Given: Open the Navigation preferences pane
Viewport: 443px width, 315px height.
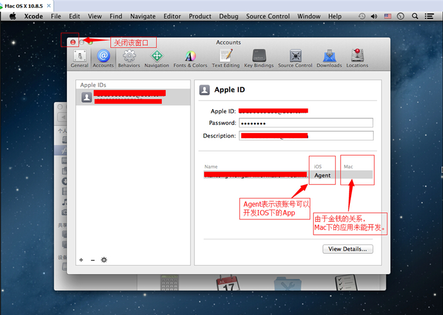Looking at the screenshot, I should [157, 59].
